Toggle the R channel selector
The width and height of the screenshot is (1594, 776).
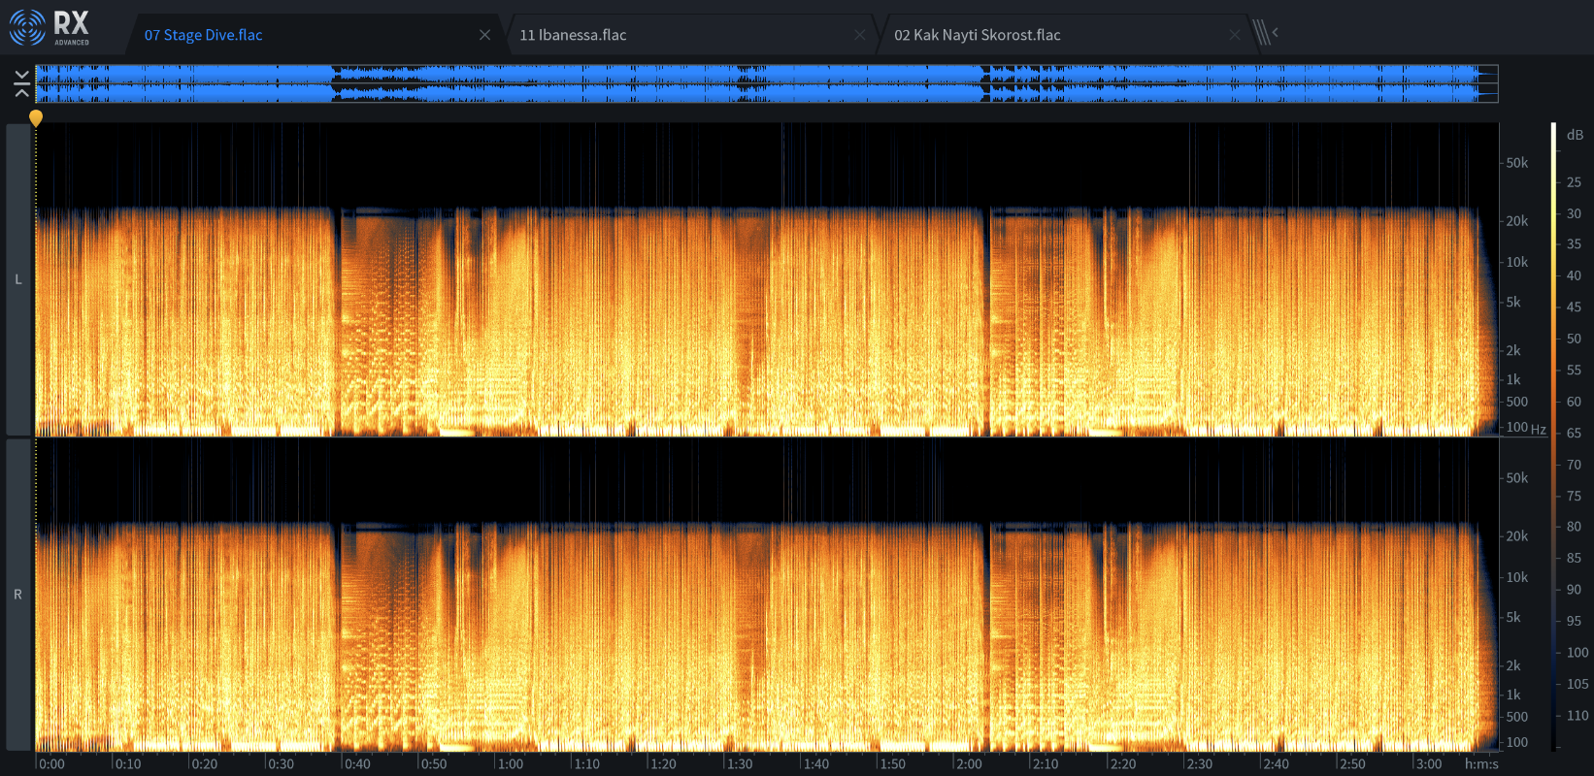click(x=18, y=595)
